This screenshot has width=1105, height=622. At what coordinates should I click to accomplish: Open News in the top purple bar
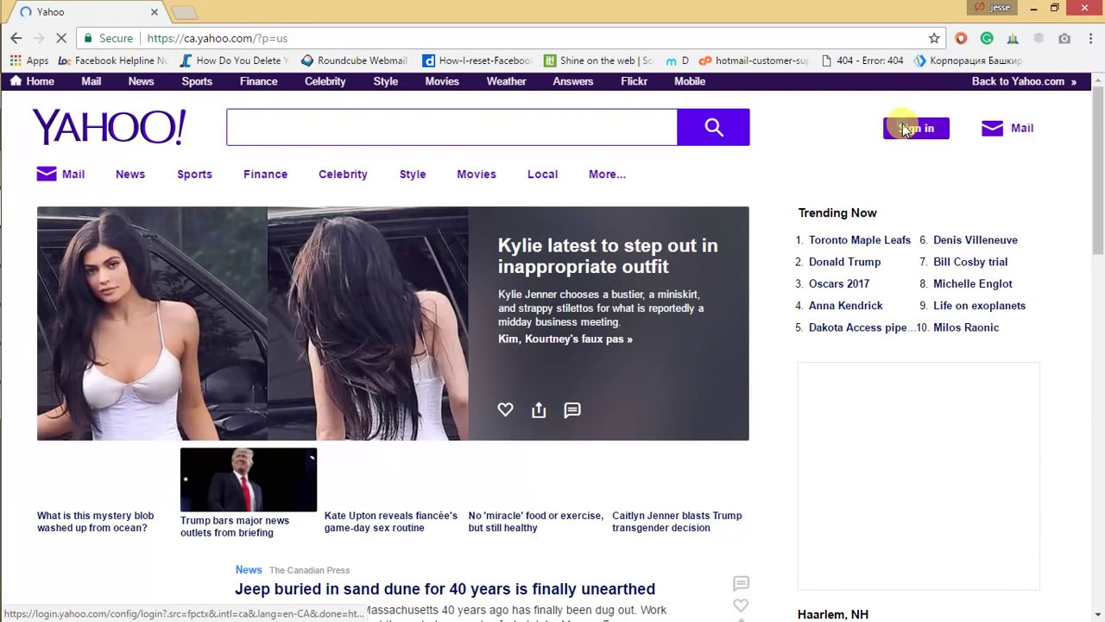click(x=141, y=81)
